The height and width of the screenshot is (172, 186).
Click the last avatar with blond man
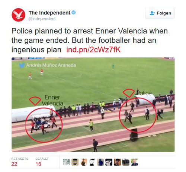[x=134, y=162]
